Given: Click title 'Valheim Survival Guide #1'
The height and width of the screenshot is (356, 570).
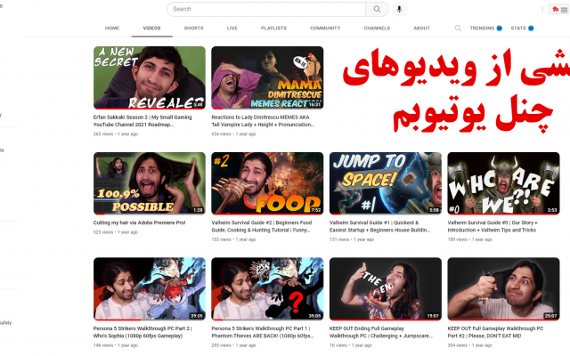Looking at the screenshot, I should click(380, 226).
